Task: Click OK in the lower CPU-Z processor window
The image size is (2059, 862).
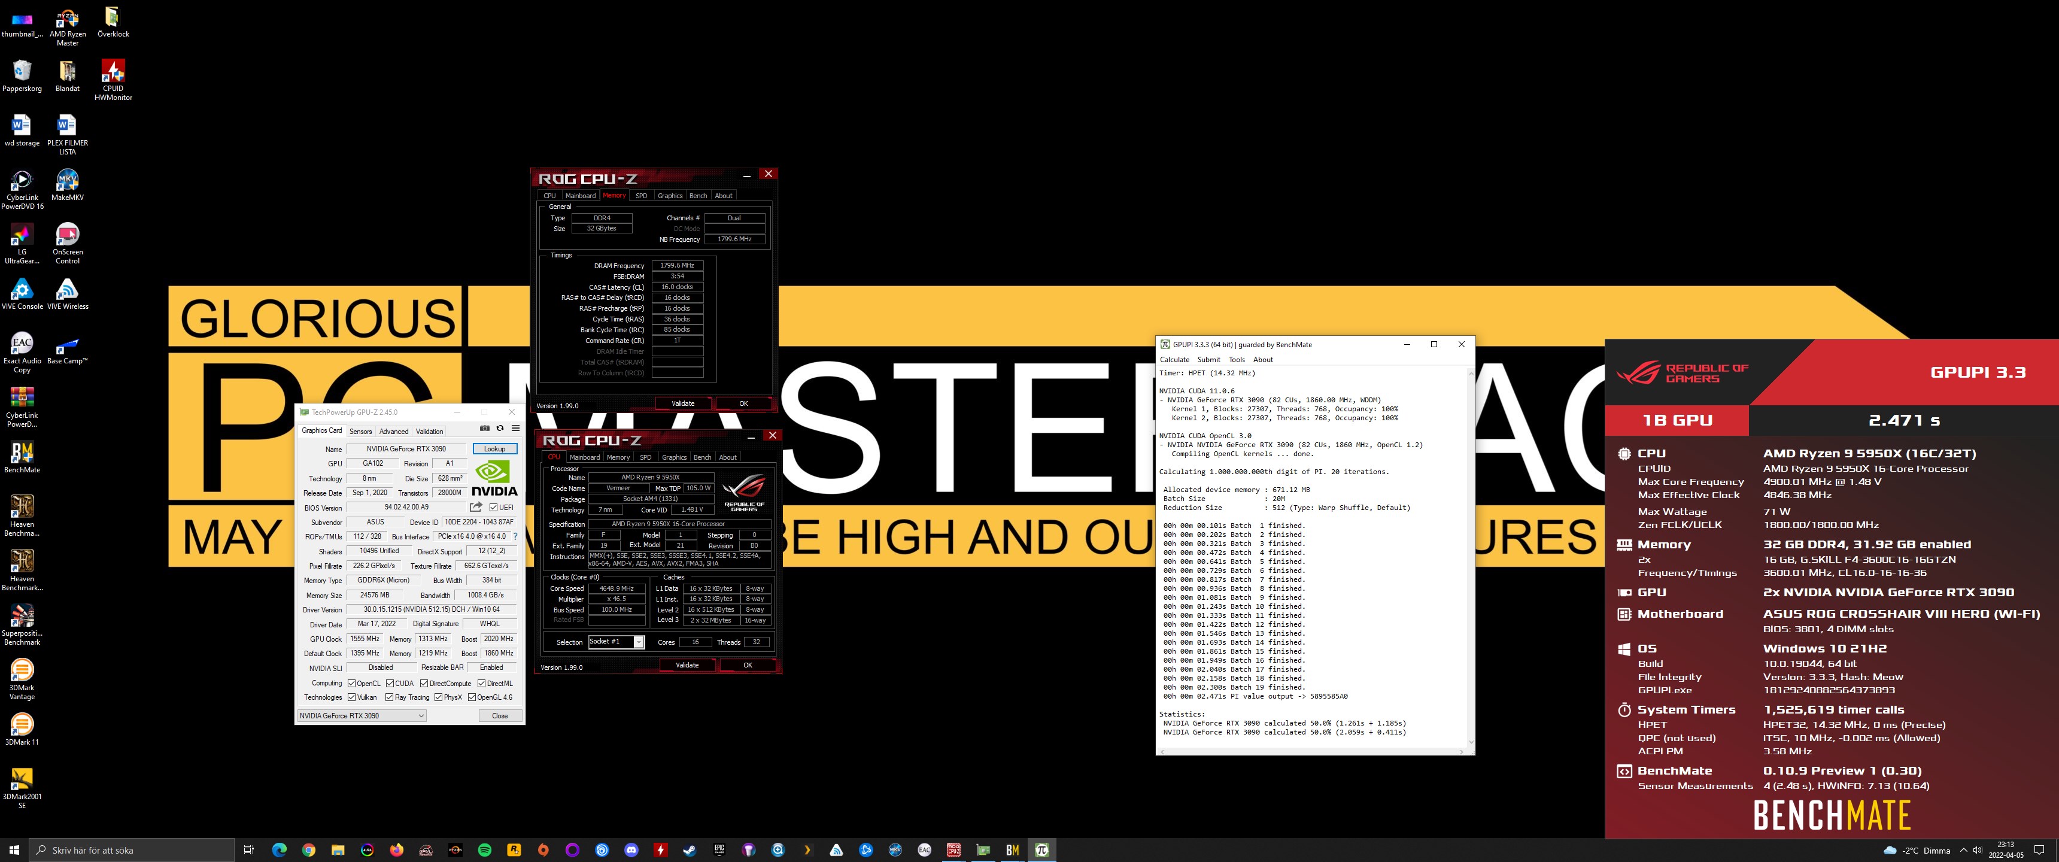Action: [748, 665]
